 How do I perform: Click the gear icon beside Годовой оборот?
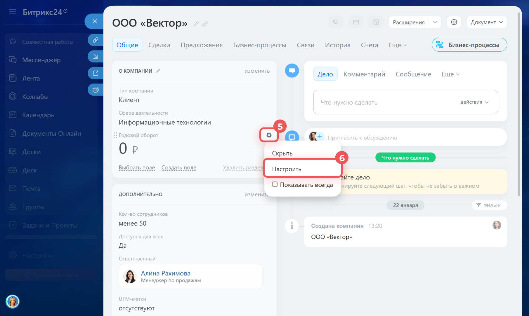(269, 135)
